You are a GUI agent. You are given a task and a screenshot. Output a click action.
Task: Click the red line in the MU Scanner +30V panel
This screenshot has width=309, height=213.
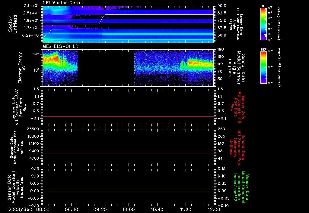128,116
